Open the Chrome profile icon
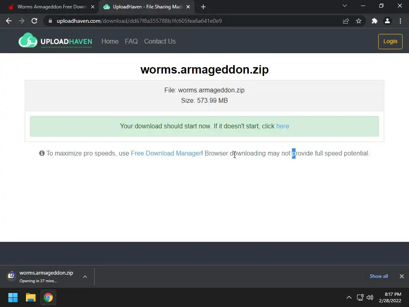The width and height of the screenshot is (409, 307). (387, 21)
